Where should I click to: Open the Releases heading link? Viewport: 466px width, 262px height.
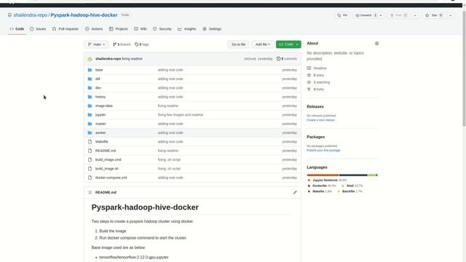point(315,106)
